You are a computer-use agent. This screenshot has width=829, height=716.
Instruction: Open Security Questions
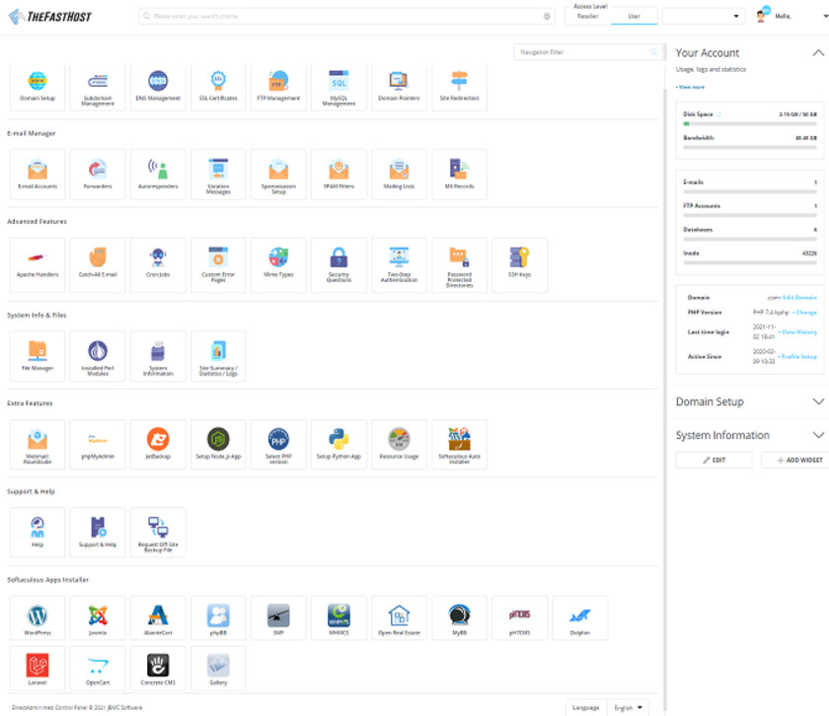point(339,264)
